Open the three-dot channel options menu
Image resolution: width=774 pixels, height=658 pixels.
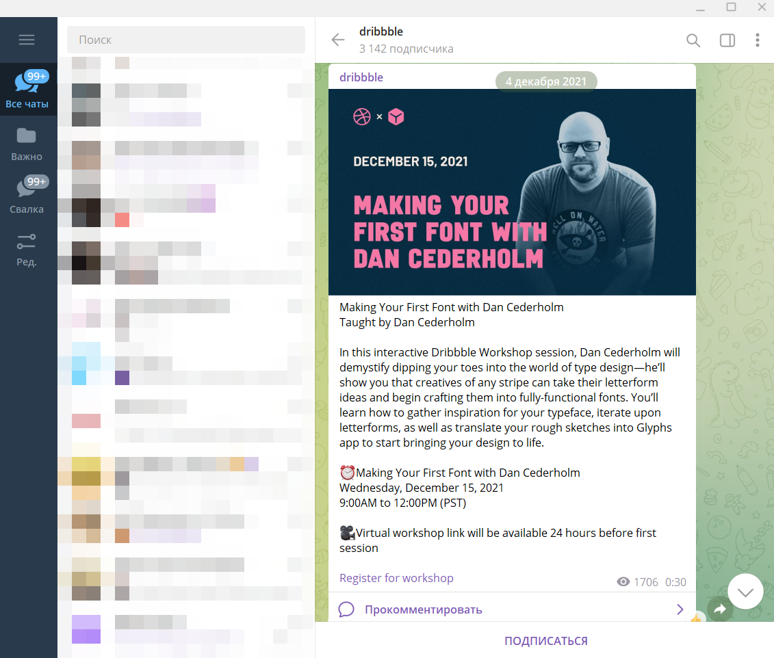pyautogui.click(x=757, y=40)
